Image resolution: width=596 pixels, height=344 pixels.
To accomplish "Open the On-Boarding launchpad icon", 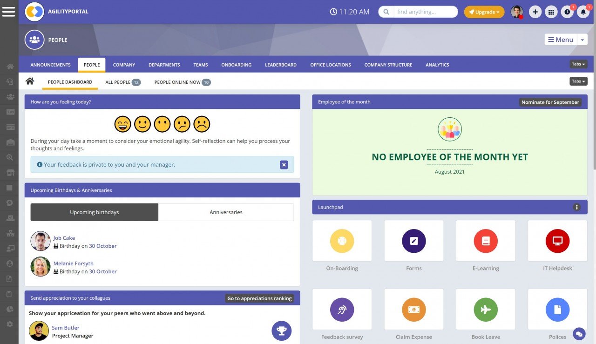I will click(x=342, y=240).
